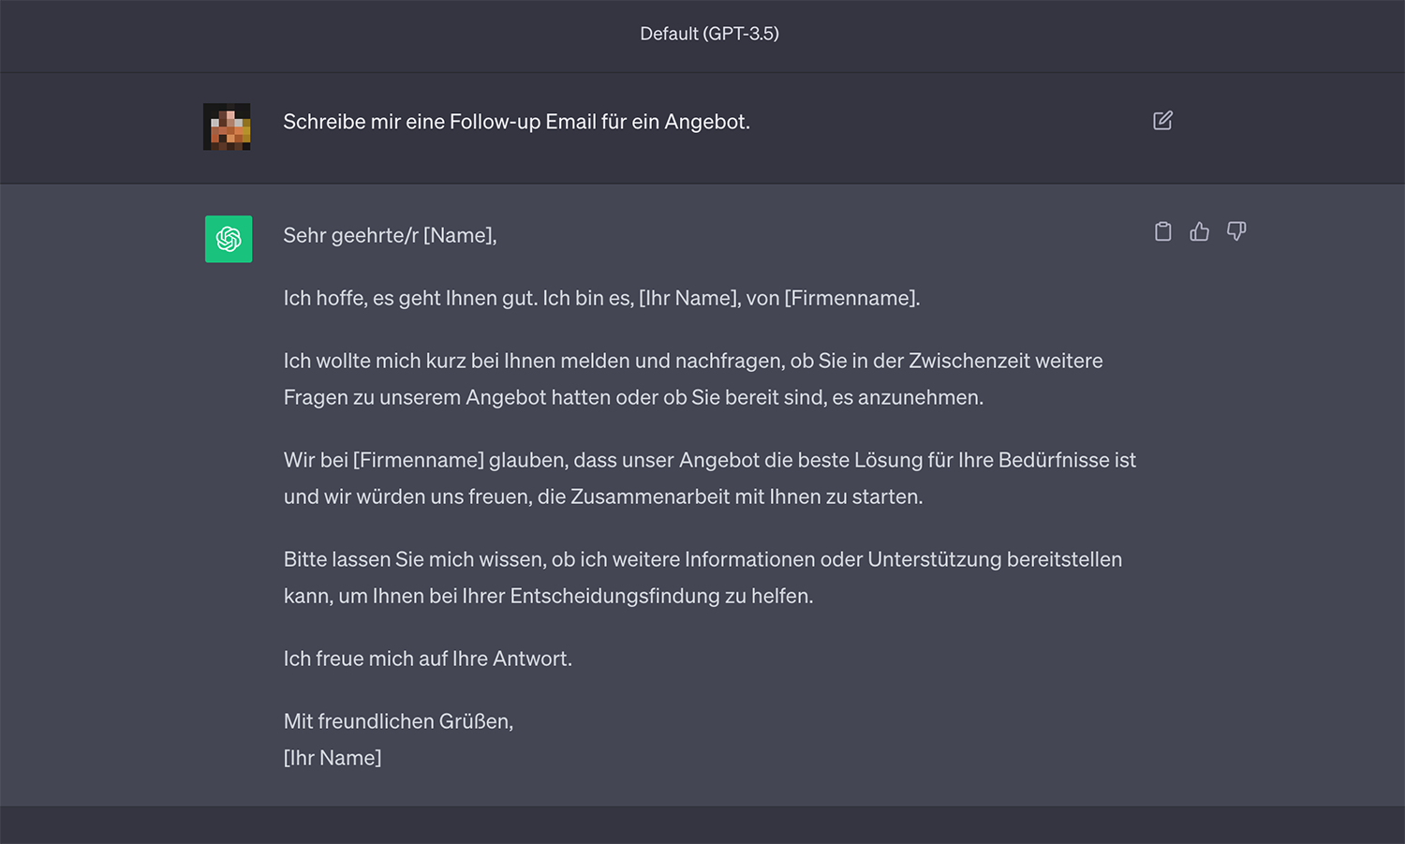
Task: Copy the response with the clipboard icon
Action: [1162, 231]
